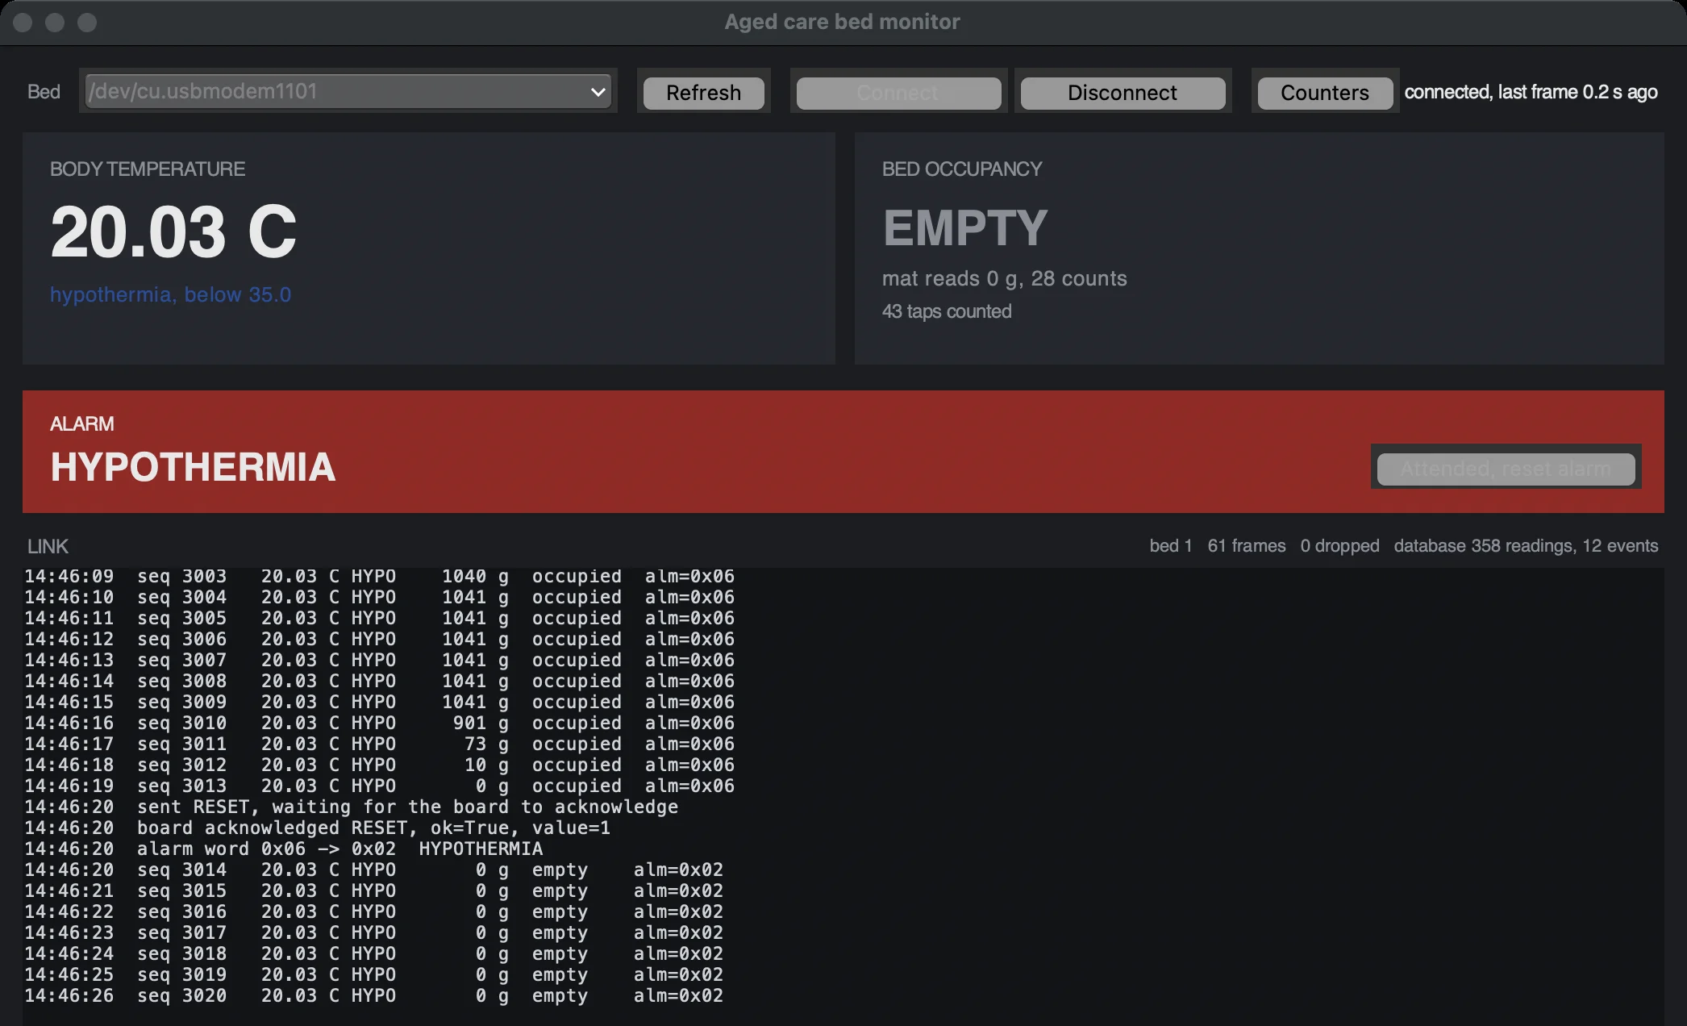Click the BED OCCUPANCY panel title

[x=962, y=169]
